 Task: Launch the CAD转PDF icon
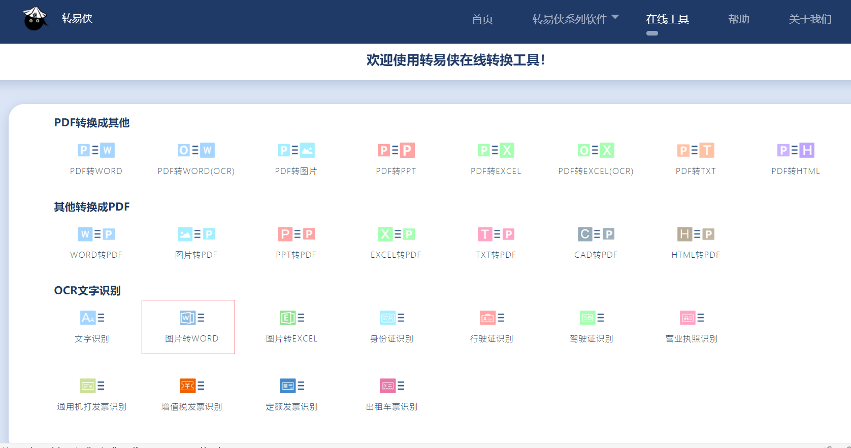[x=596, y=234]
